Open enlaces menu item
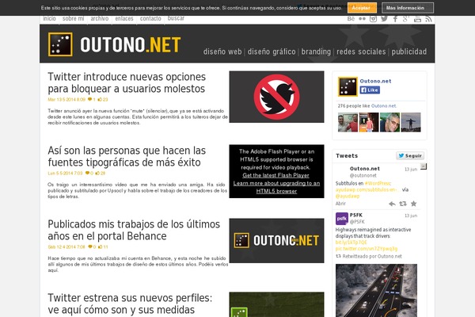The image size is (475, 317). 124,18
